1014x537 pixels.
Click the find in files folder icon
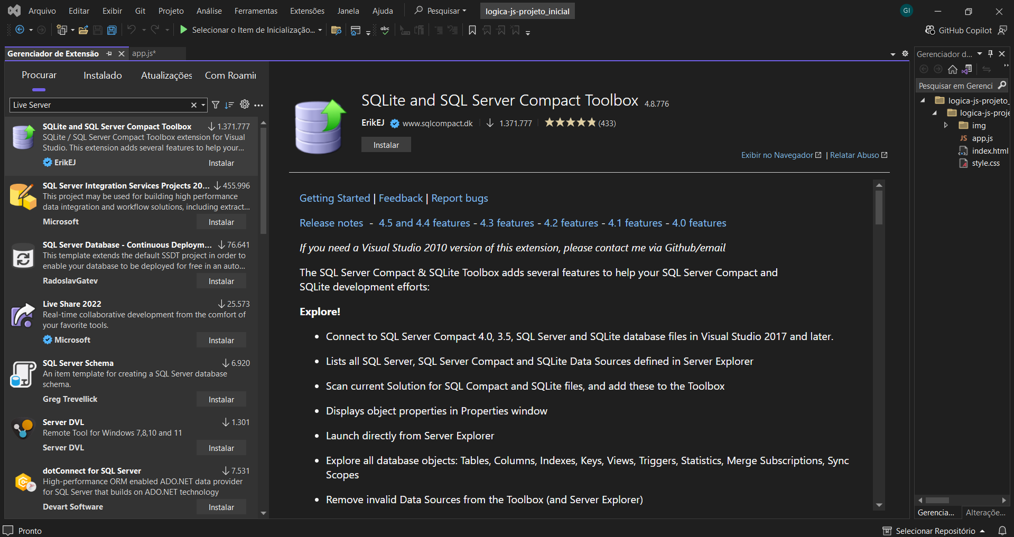(336, 30)
